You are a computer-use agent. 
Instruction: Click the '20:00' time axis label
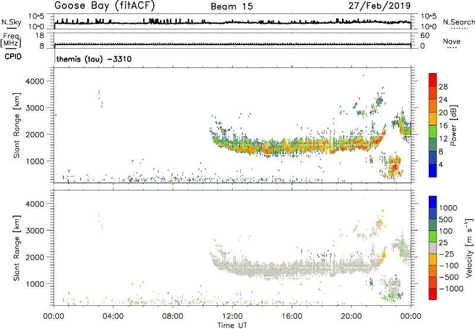pyautogui.click(x=351, y=317)
